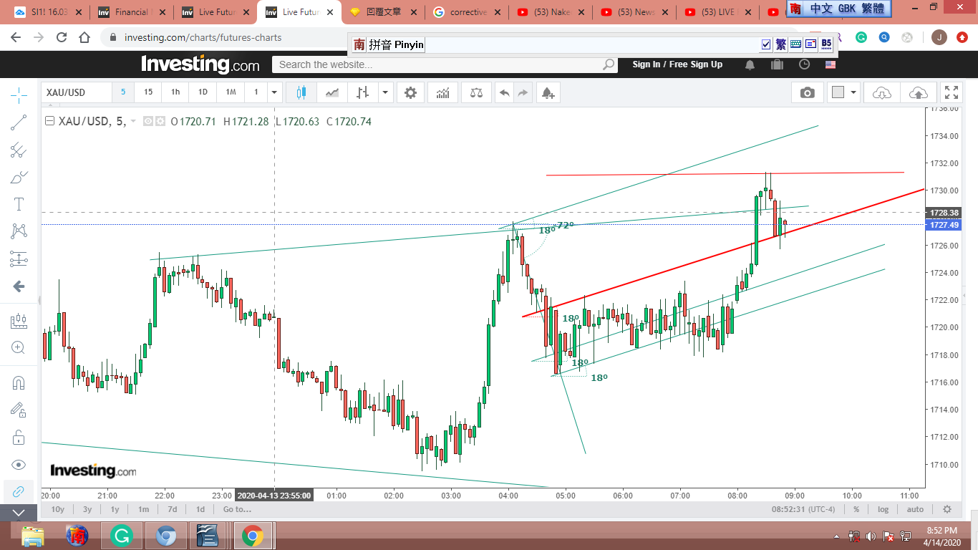Click the website search input field
The width and height of the screenshot is (978, 550).
pos(437,64)
